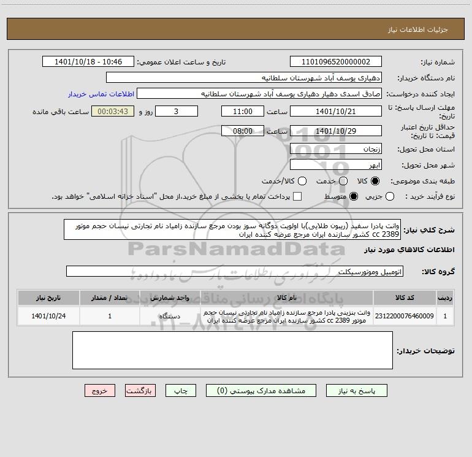Click the need date cell 1401/10/24
This screenshot has width=472, height=457.
point(48,316)
